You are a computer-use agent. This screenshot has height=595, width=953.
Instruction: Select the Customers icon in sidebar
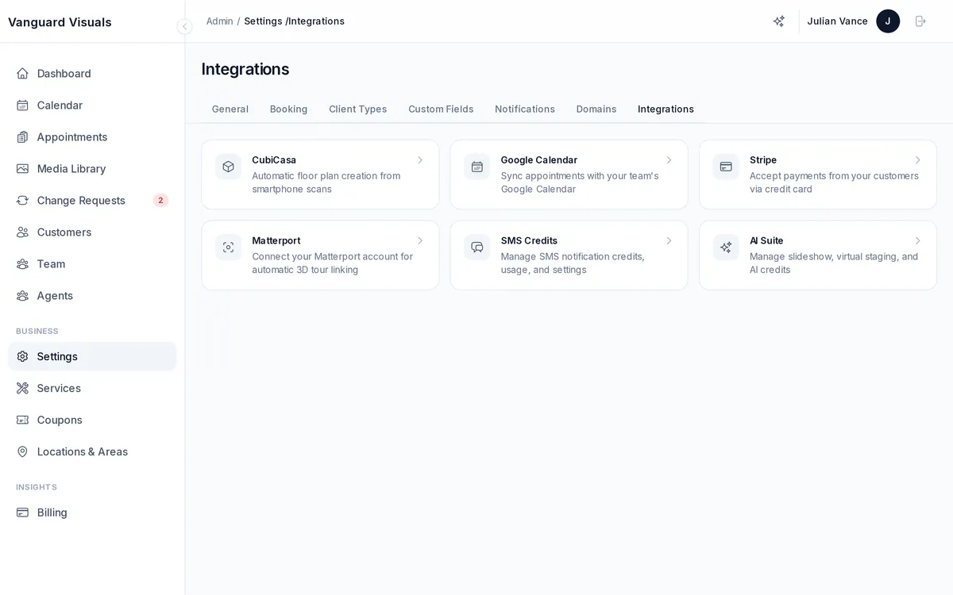click(x=22, y=232)
